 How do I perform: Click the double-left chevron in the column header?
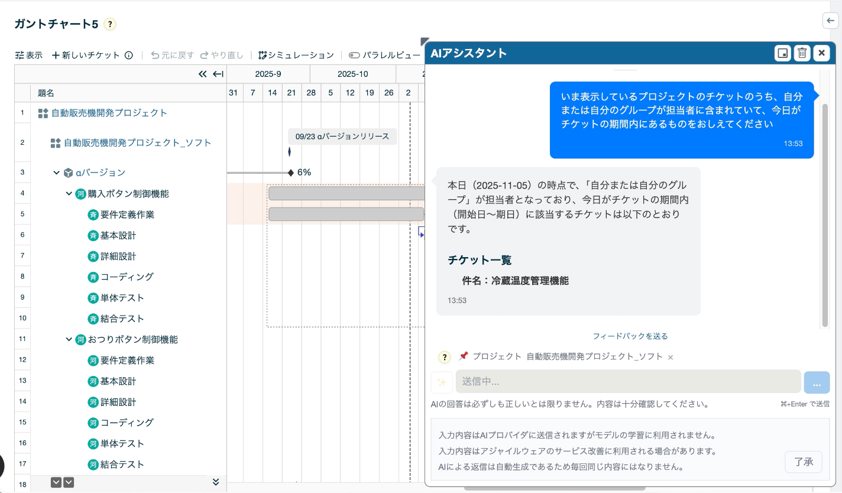click(x=203, y=74)
